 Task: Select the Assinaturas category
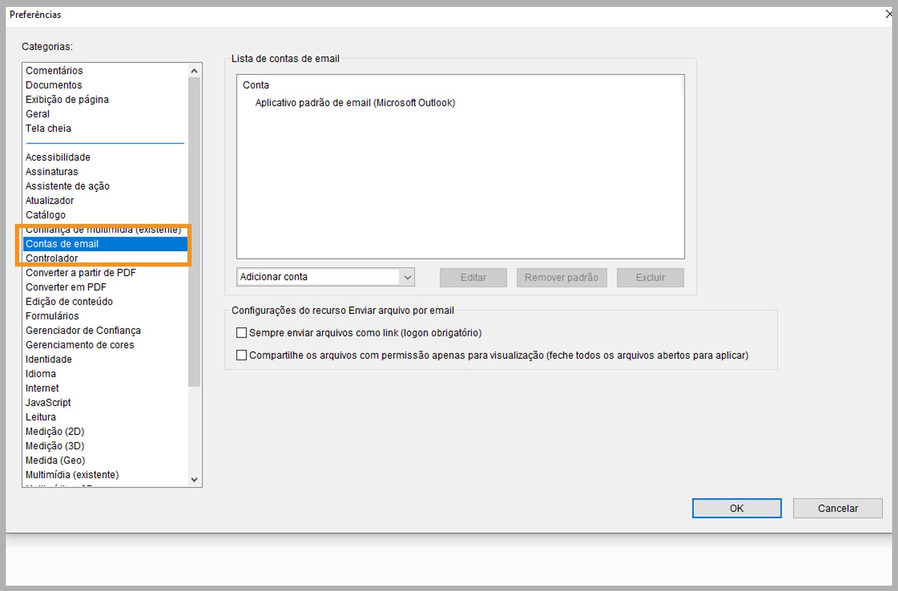tap(52, 172)
